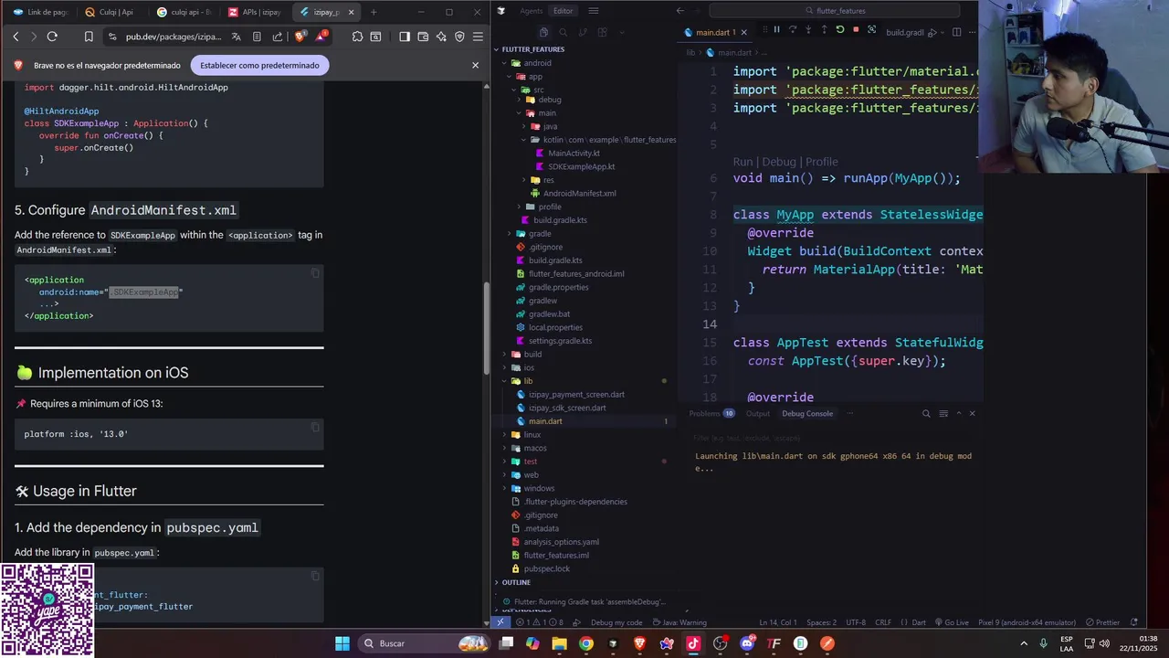
Task: Expand the OUTLINE section
Action: 516,582
